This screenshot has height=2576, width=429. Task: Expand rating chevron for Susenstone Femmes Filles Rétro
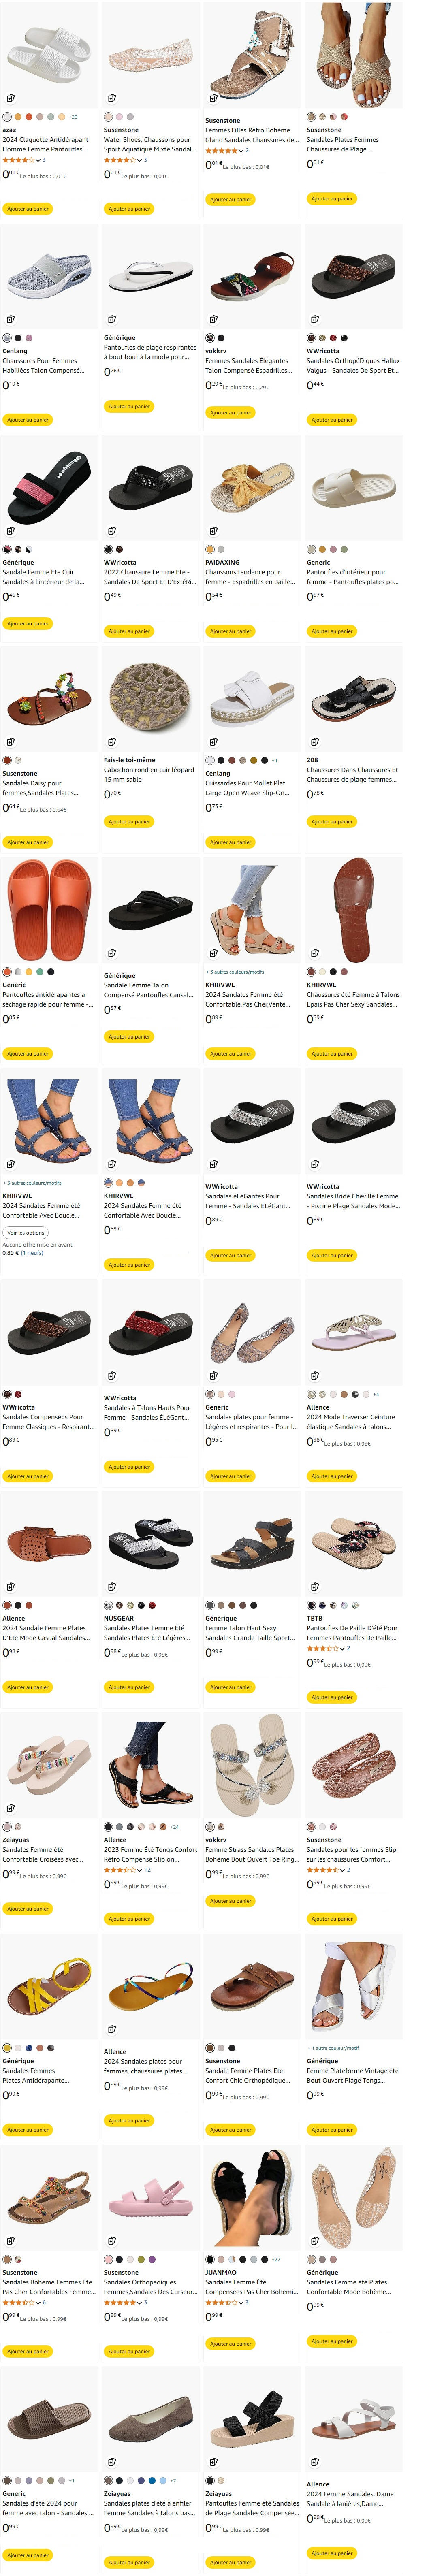point(242,150)
